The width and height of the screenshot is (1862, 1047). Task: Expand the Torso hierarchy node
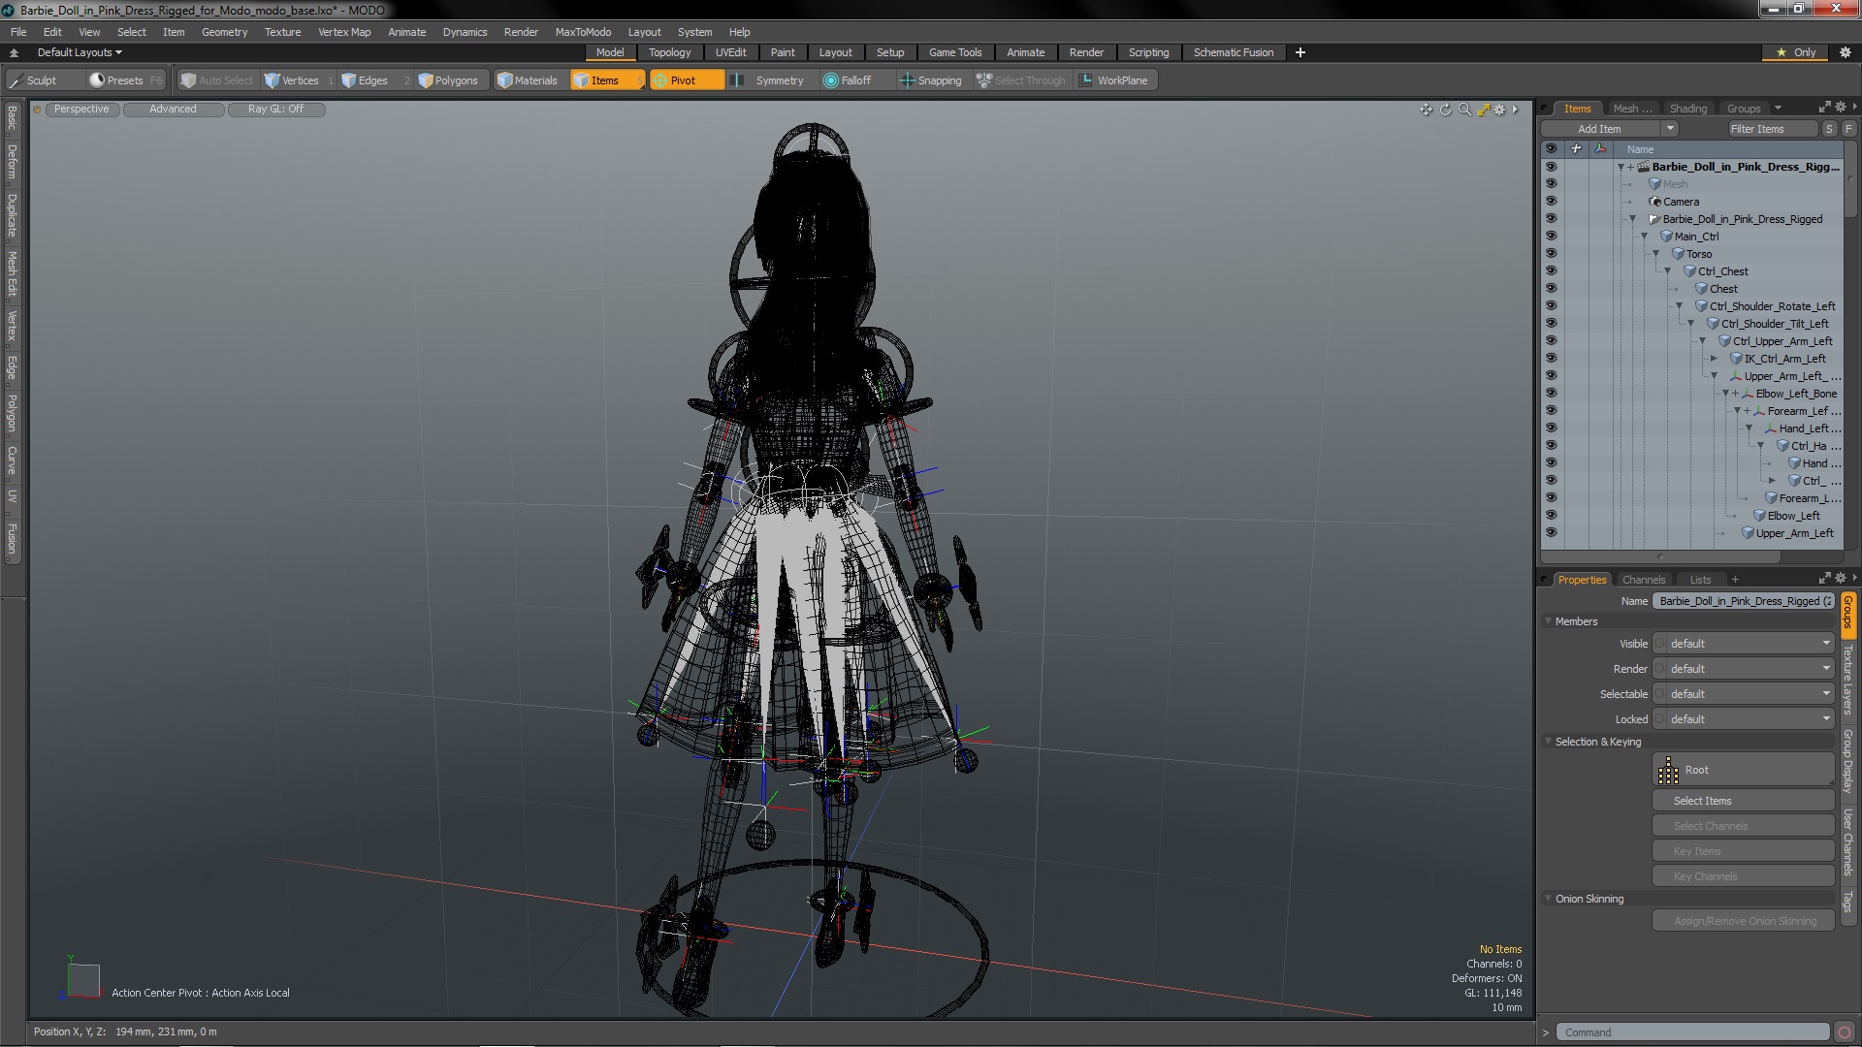coord(1654,253)
